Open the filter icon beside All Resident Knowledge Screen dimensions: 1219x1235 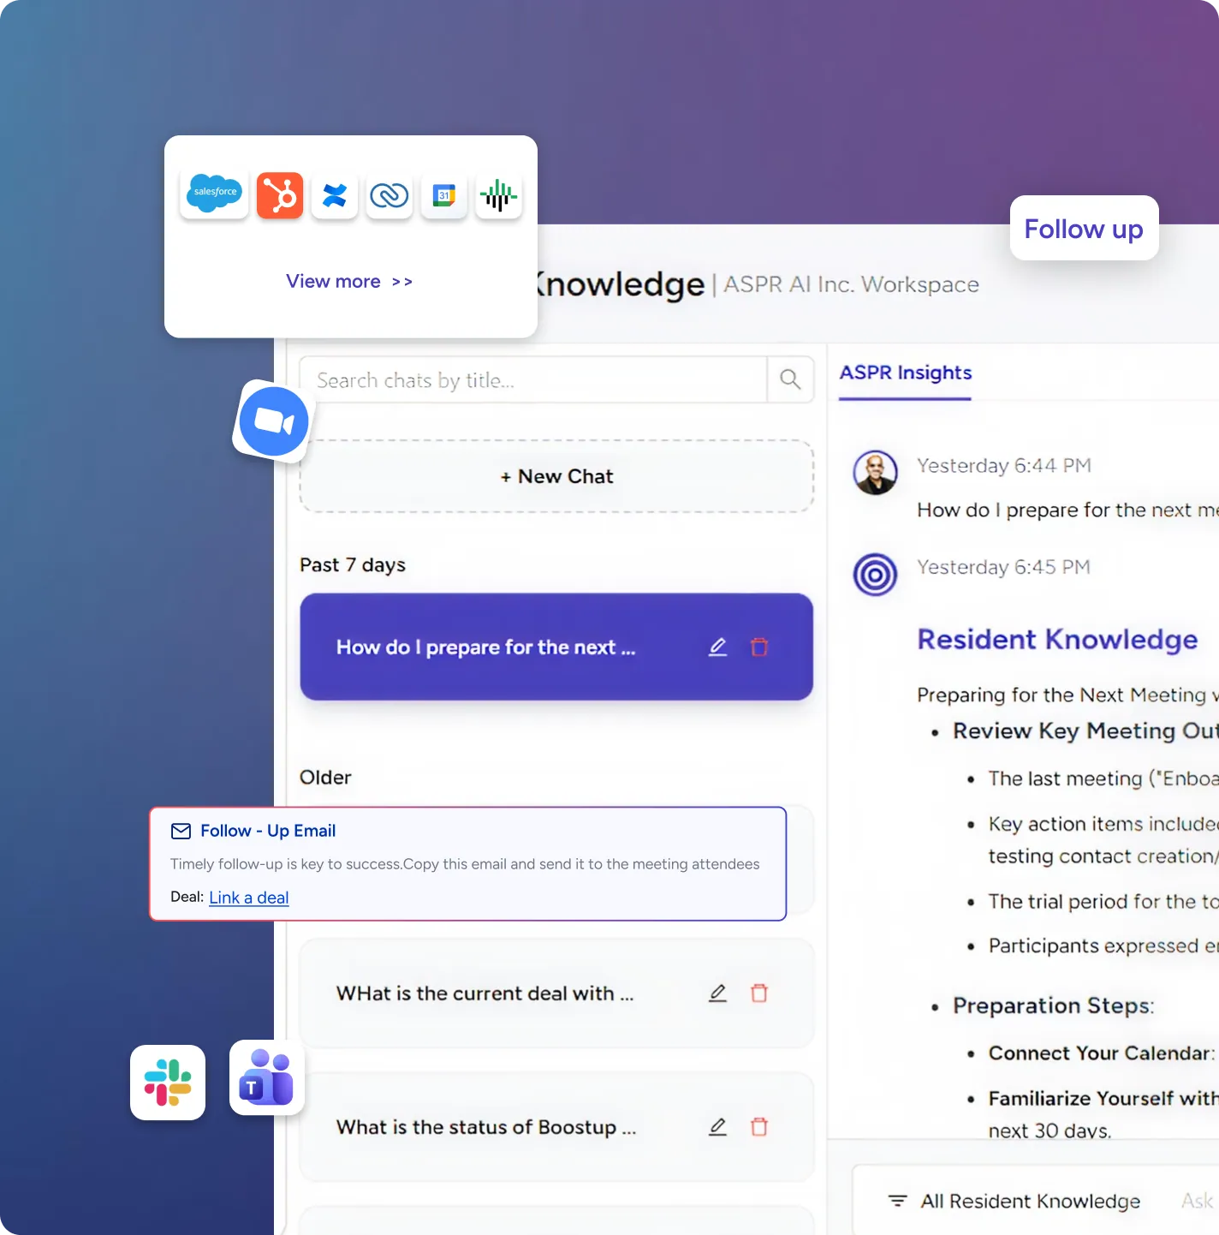pyautogui.click(x=897, y=1202)
